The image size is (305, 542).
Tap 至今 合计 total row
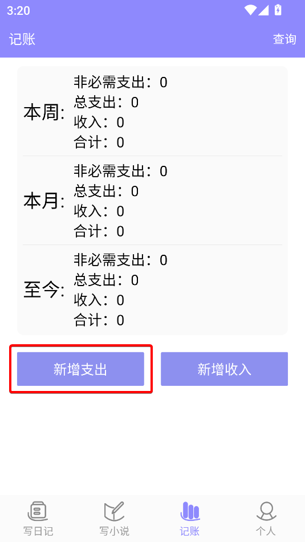pyautogui.click(x=99, y=320)
